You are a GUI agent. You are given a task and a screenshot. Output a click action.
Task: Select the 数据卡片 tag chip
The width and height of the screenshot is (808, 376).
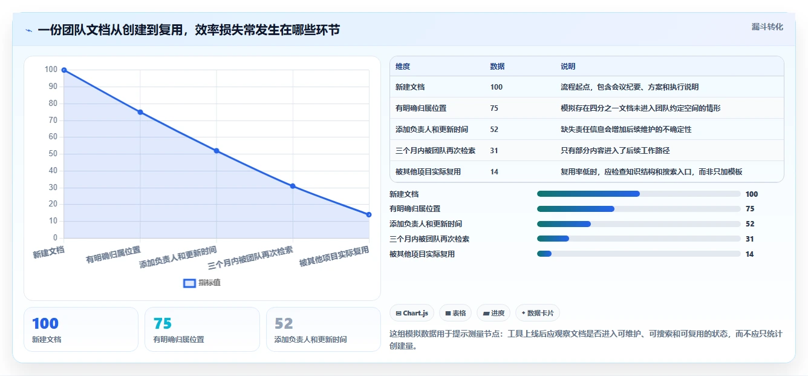(538, 313)
